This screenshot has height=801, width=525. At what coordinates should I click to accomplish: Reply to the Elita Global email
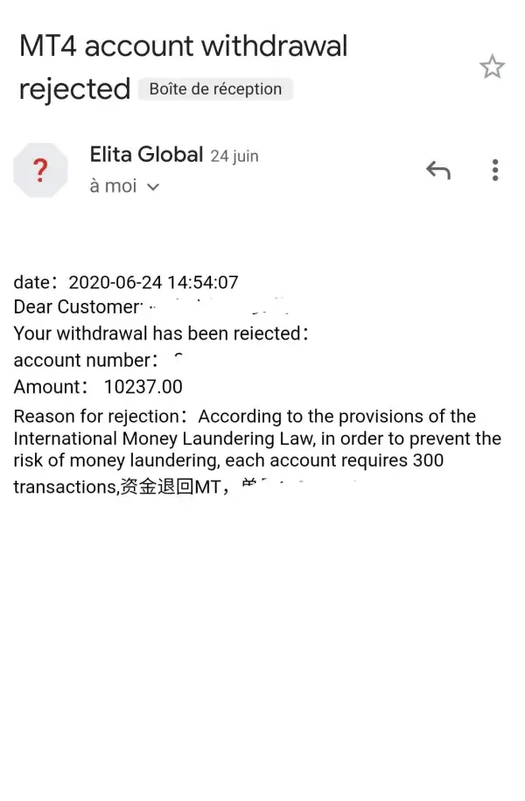pos(437,170)
